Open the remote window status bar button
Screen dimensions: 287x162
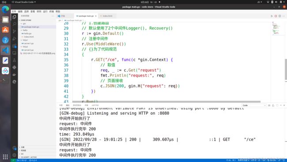(x=13, y=160)
